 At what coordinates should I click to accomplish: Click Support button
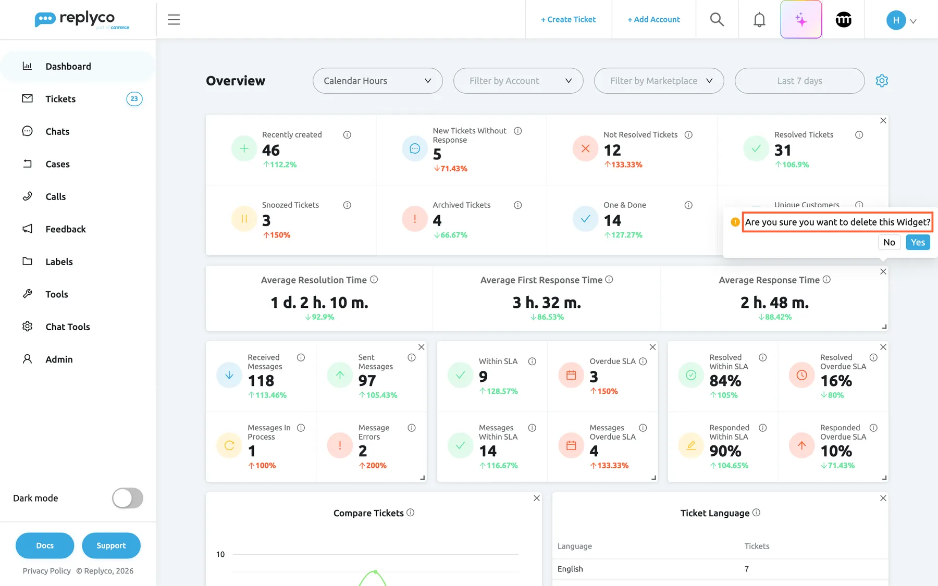click(111, 545)
